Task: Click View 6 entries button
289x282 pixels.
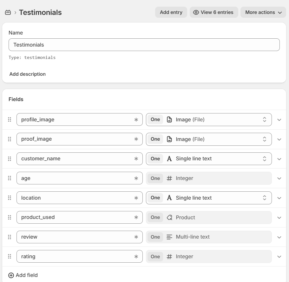Action: click(213, 12)
